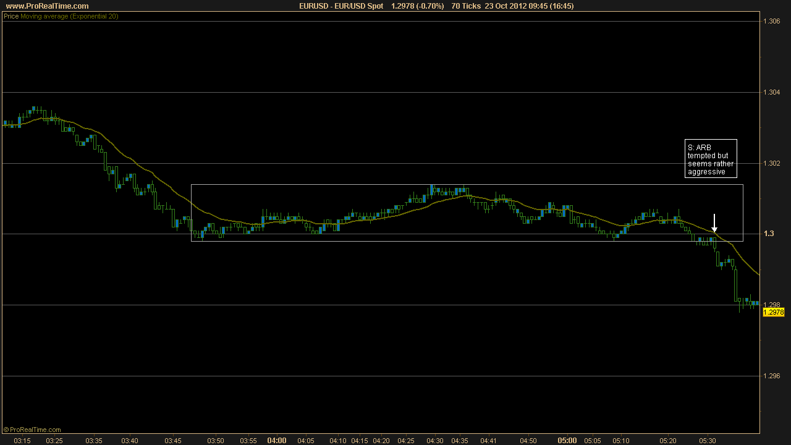Click the 04:50 time axis label
The image size is (791, 445).
coord(528,441)
